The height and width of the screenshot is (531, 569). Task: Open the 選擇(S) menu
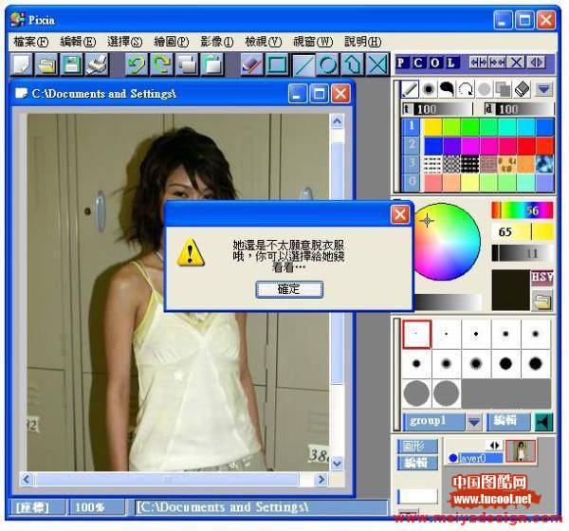tap(125, 42)
